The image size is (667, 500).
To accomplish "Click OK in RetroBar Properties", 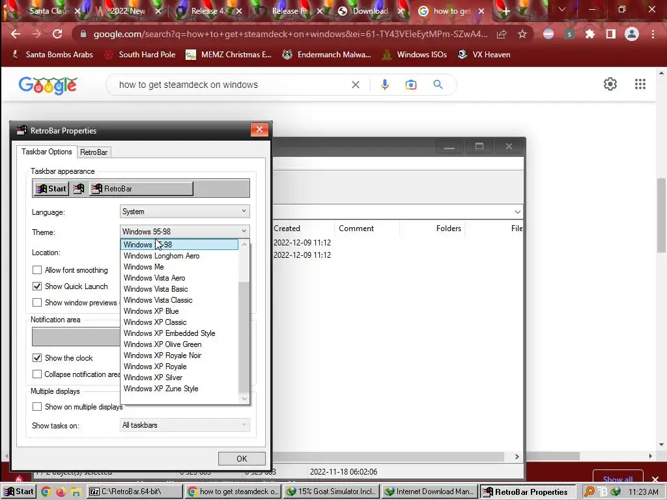I will [x=242, y=458].
